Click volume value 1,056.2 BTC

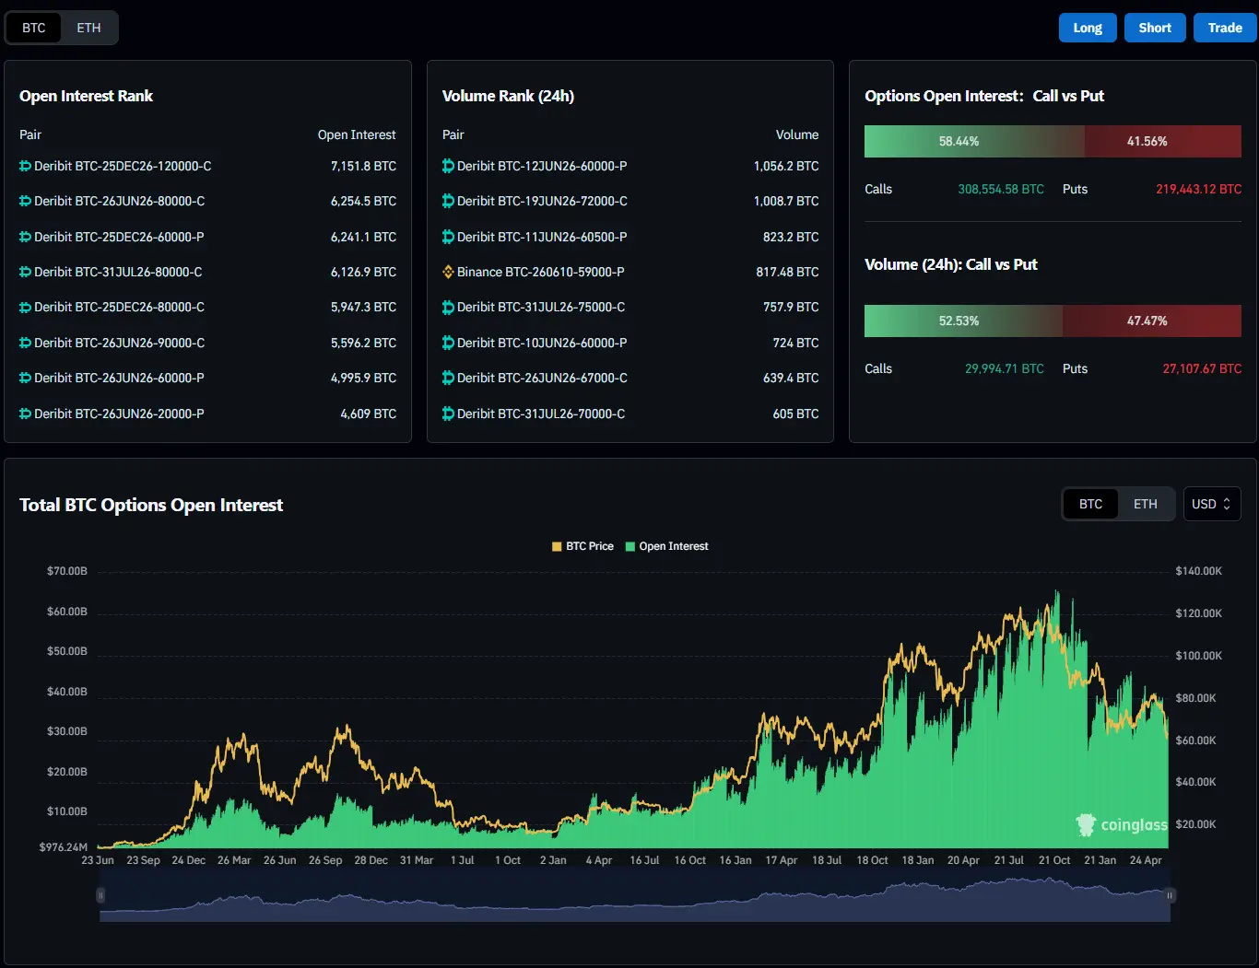coord(786,167)
